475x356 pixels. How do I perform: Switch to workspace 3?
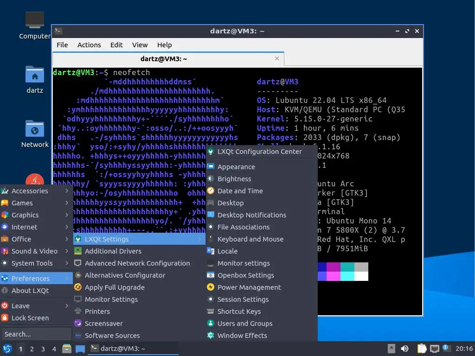pyautogui.click(x=43, y=349)
